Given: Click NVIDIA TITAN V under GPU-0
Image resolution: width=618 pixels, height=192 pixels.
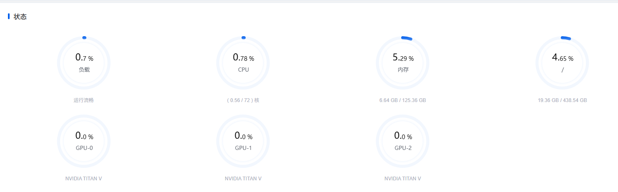Looking at the screenshot, I should (84, 179).
